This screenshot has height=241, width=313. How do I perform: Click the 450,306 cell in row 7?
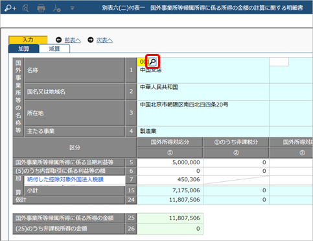tap(170, 179)
